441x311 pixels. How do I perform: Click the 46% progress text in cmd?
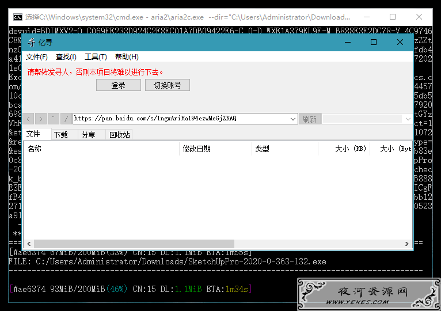point(117,289)
